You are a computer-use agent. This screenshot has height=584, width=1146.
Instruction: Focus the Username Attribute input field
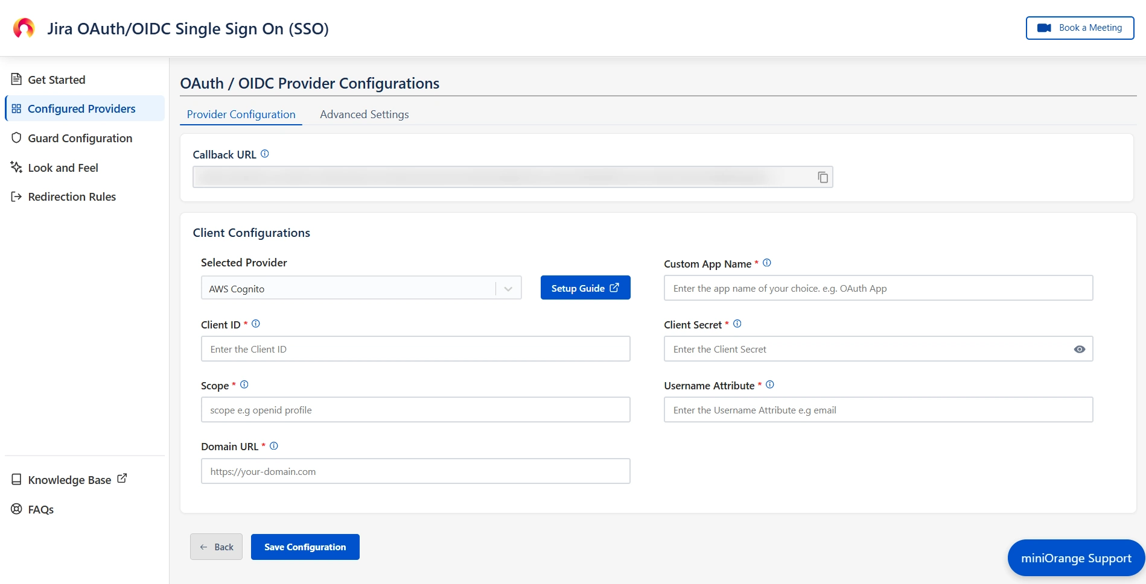878,410
